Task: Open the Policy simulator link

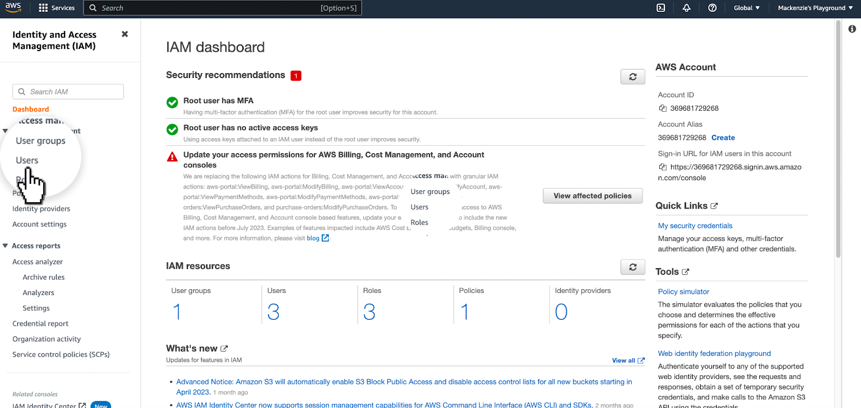Action: click(683, 291)
